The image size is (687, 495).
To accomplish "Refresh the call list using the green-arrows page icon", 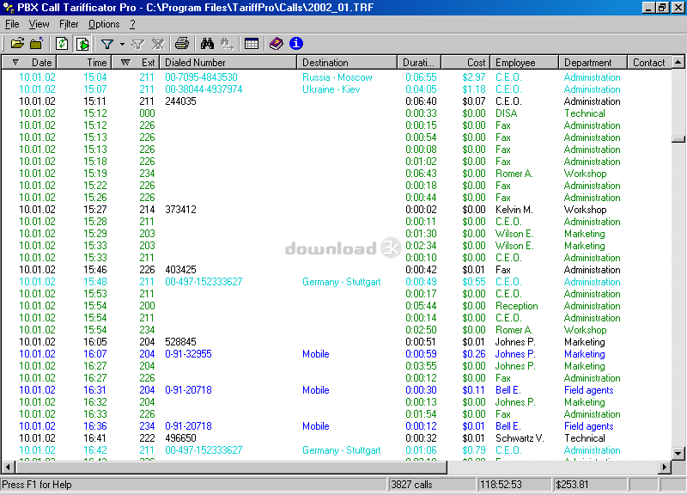I will click(x=62, y=44).
